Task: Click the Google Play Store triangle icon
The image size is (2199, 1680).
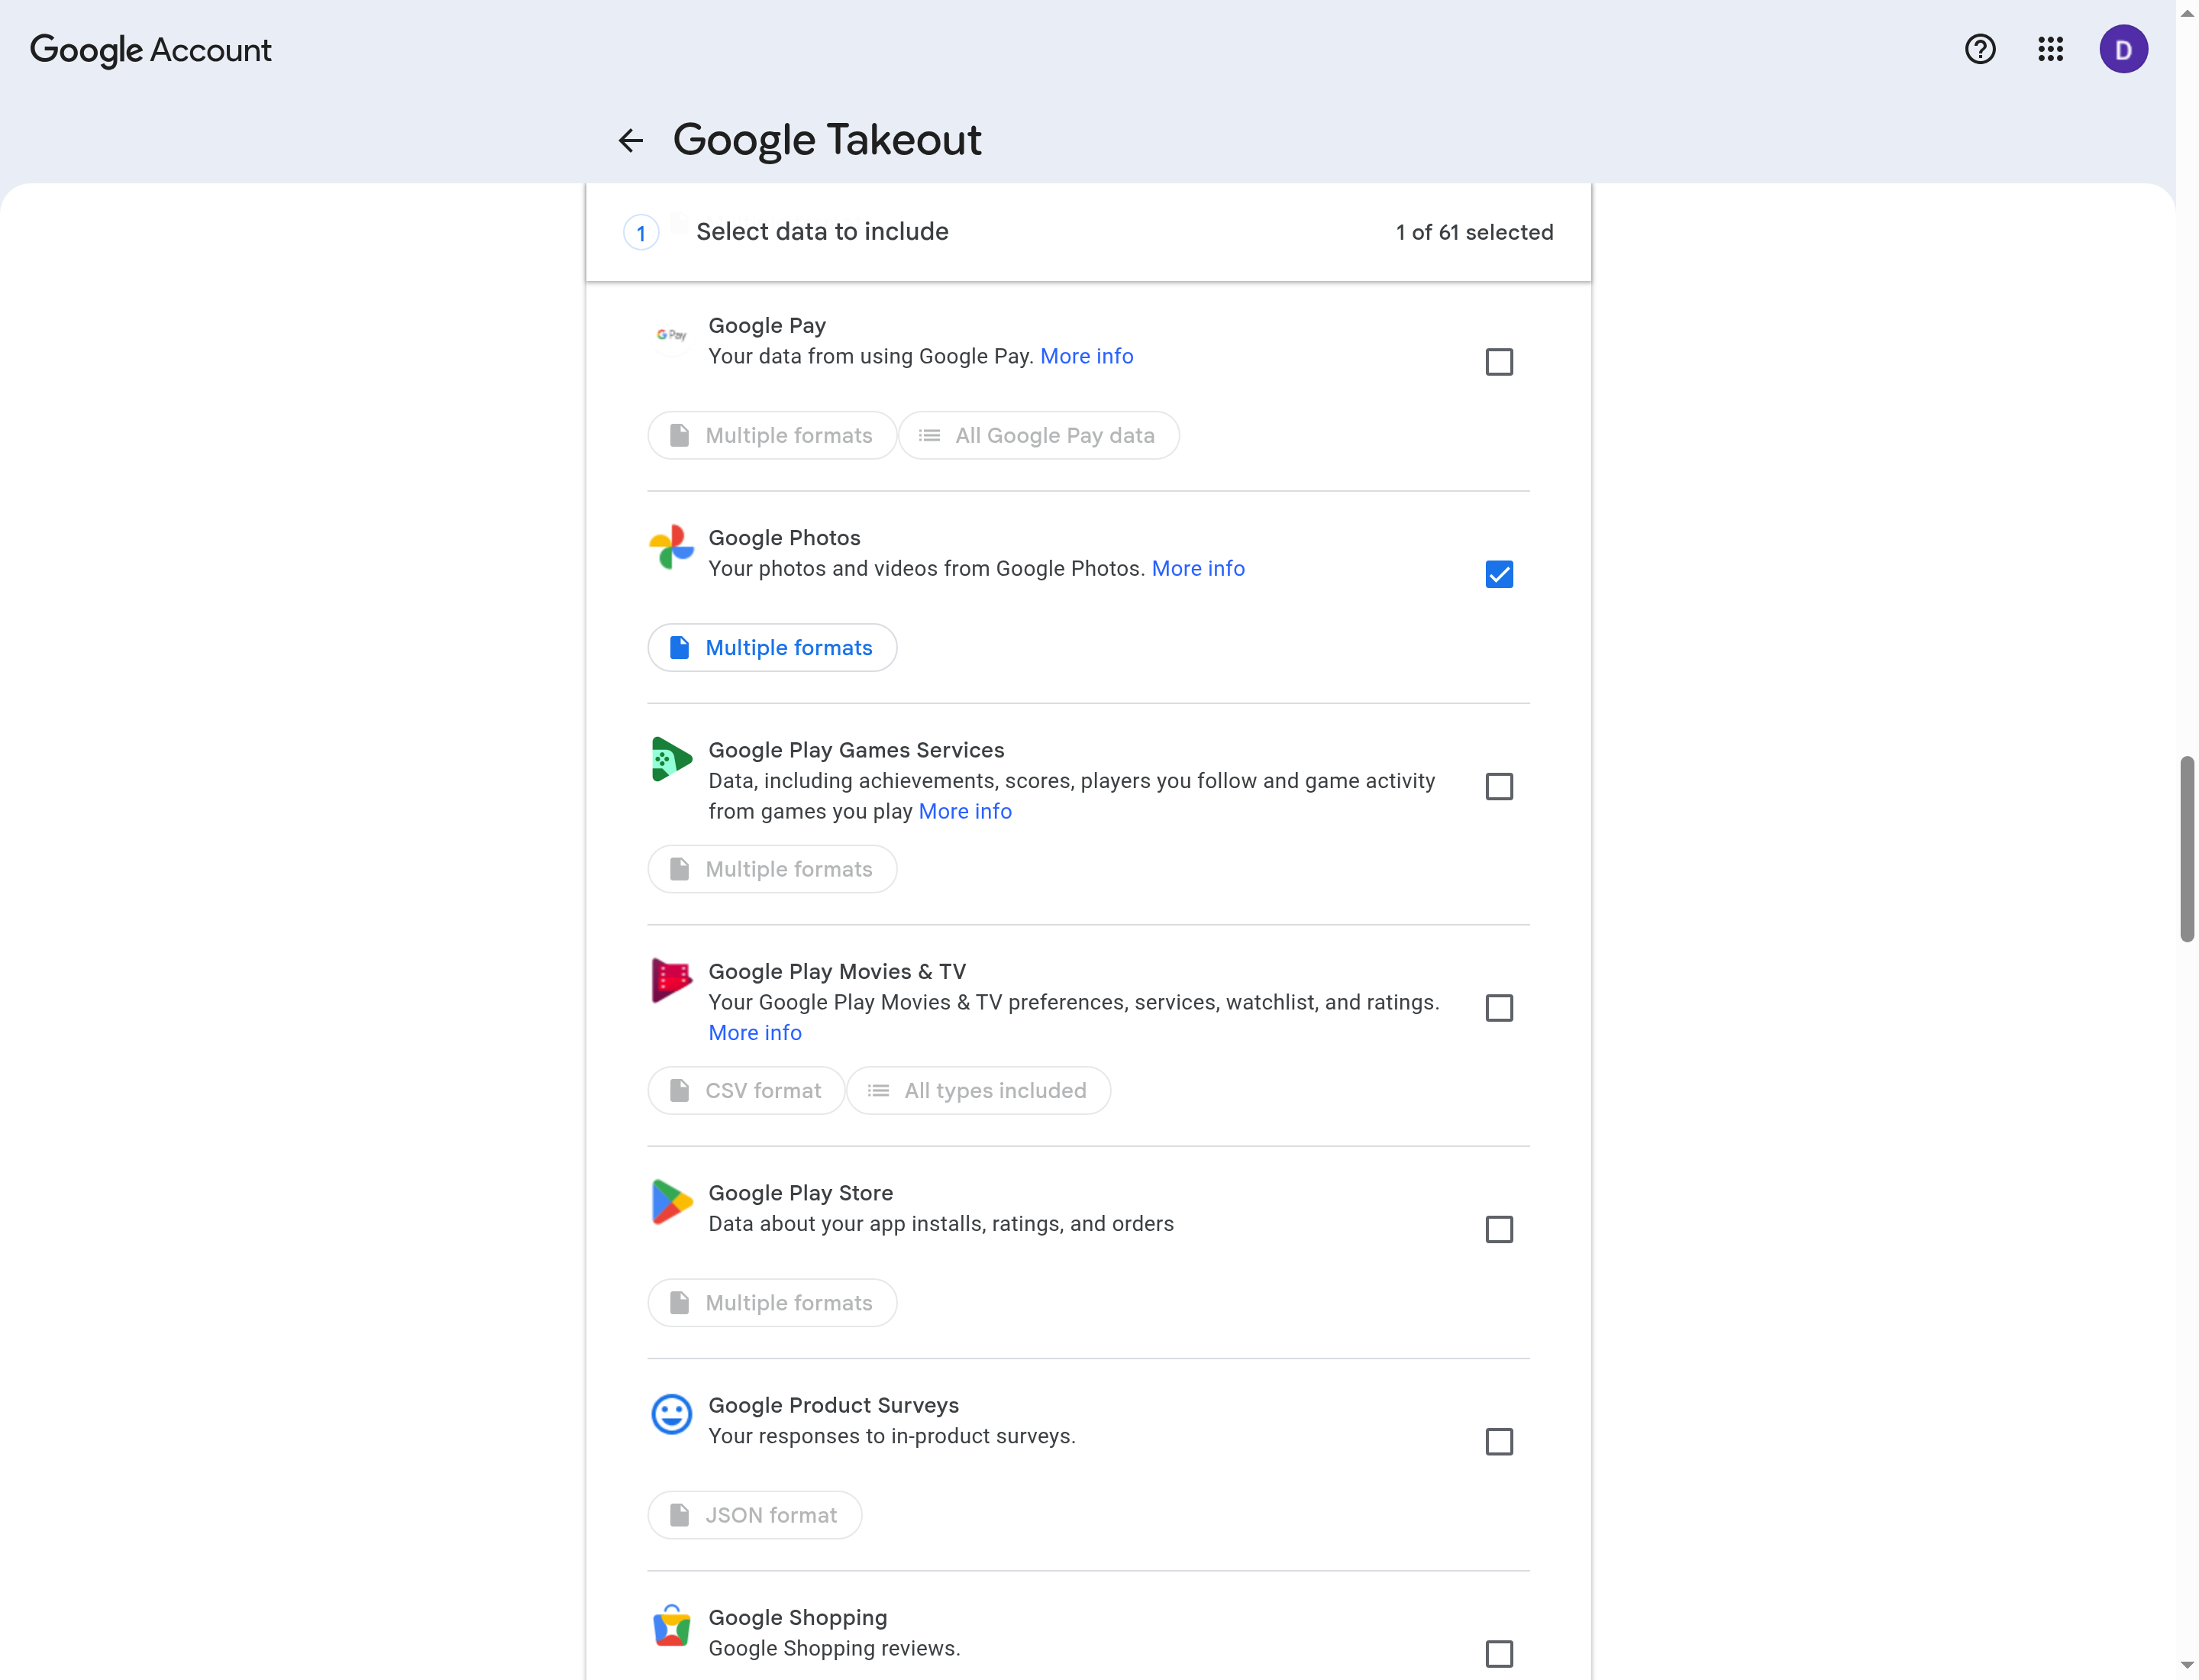Action: [671, 1201]
